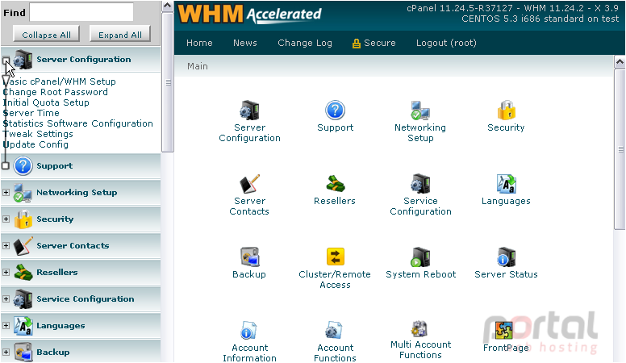
Task: Open Service Configuration icon in main panel
Action: [420, 184]
